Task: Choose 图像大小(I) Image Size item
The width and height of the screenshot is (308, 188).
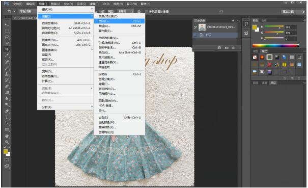Action: 66,40
